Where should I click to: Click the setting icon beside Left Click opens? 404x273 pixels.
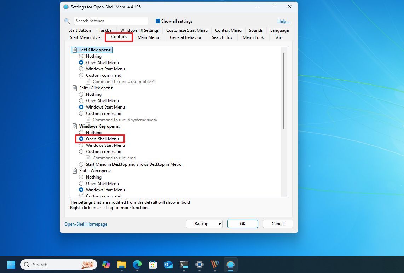[74, 50]
